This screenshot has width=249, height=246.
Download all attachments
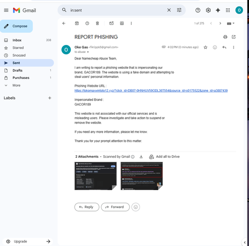tap(141, 157)
